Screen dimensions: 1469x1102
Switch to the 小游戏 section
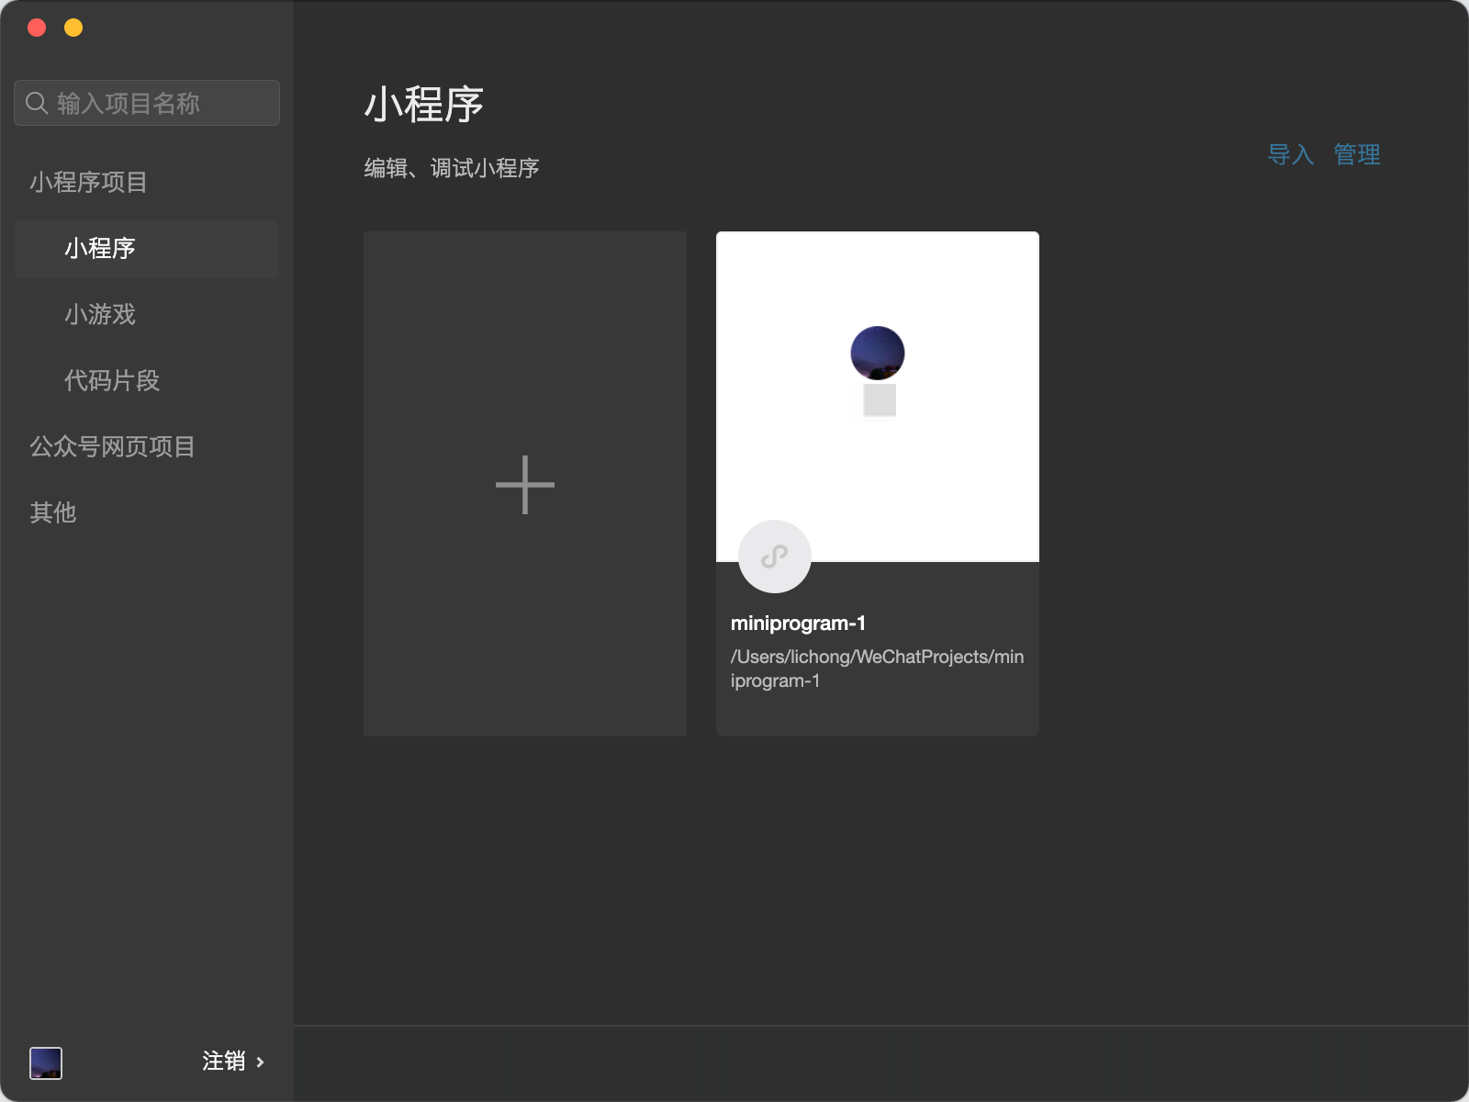[99, 315]
